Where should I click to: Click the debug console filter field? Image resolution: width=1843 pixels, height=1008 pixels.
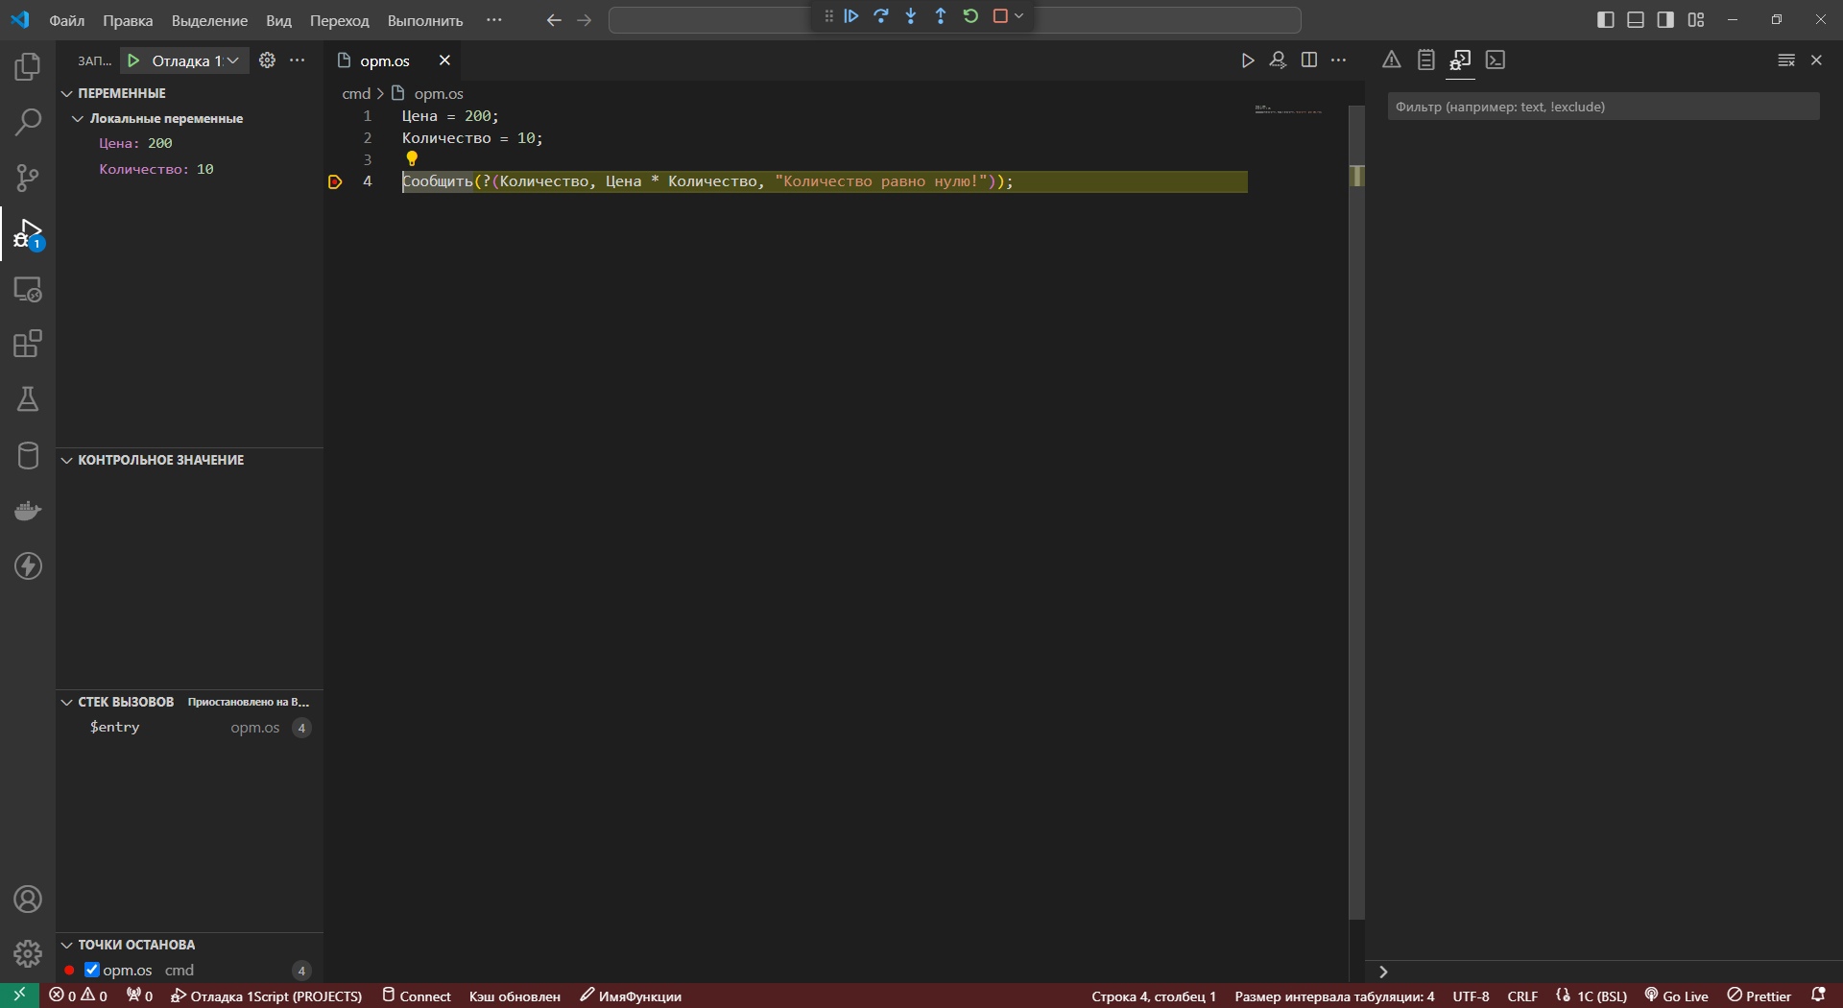[x=1603, y=107]
